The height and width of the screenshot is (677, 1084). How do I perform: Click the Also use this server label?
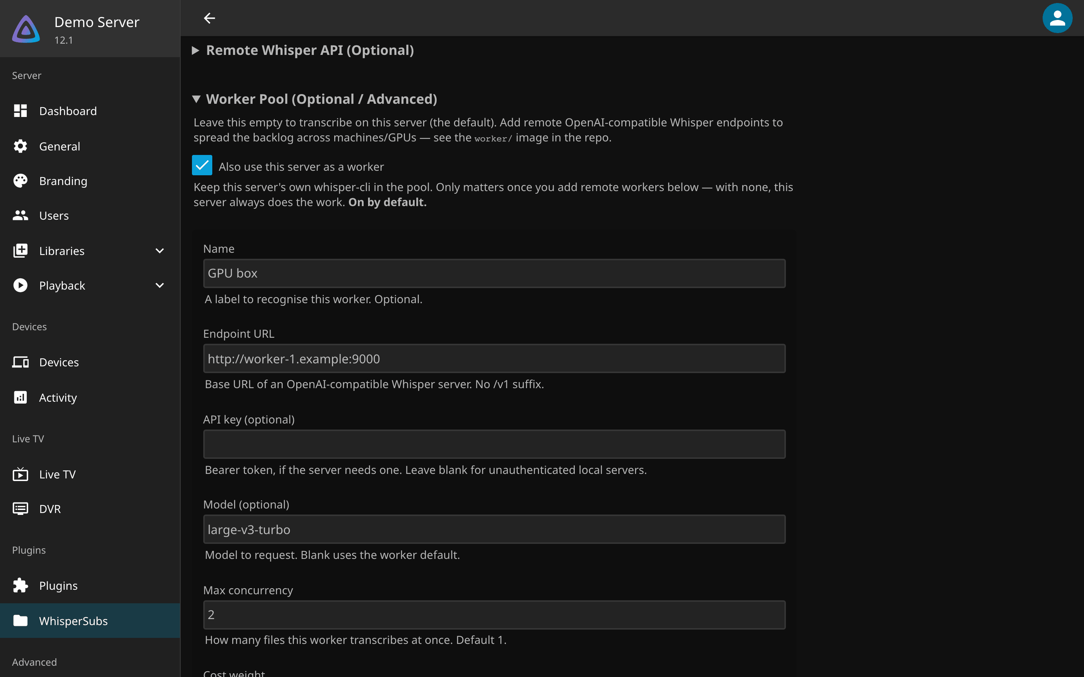tap(301, 167)
